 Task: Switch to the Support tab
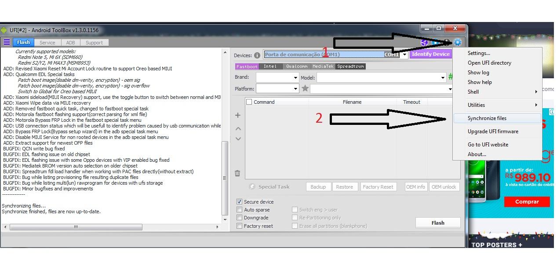[x=94, y=43]
